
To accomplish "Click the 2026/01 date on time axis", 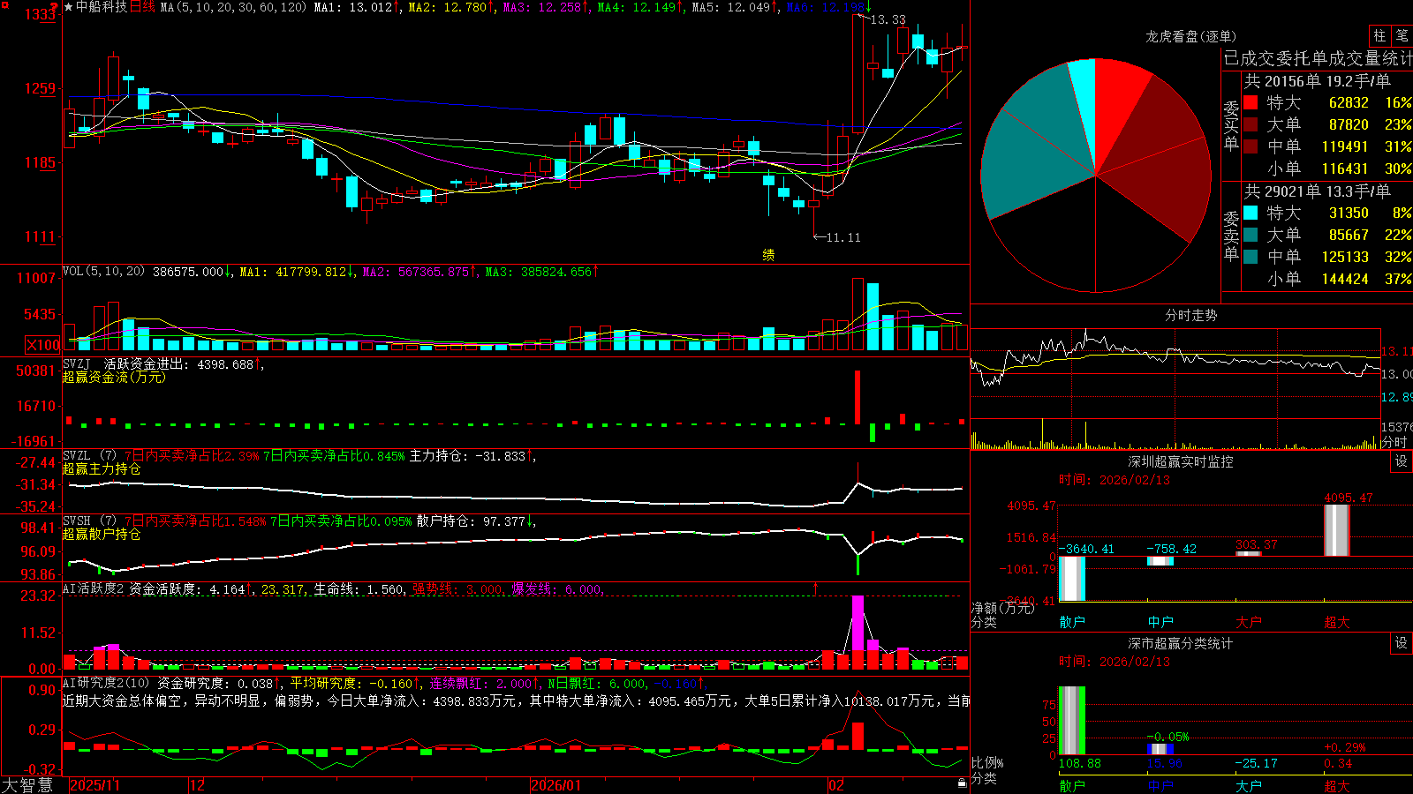I will tap(555, 785).
